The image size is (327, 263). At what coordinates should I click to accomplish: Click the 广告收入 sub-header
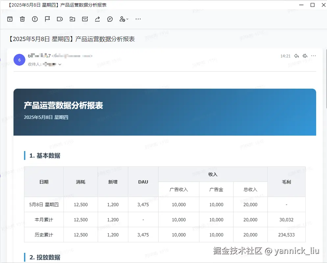click(179, 189)
